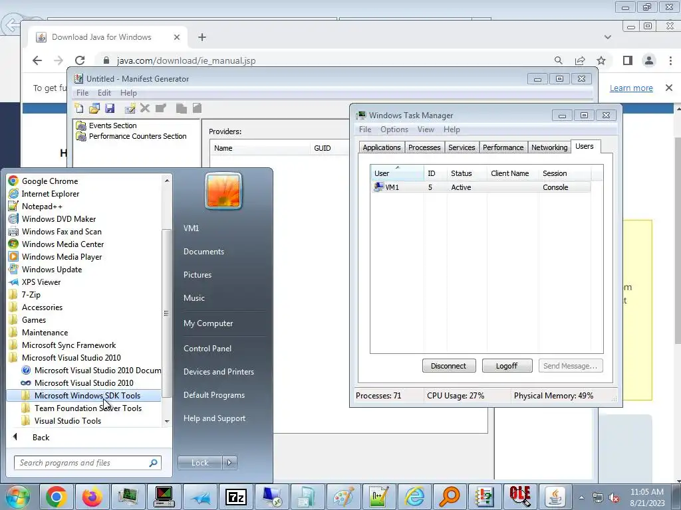Switch to Services tab in Task Manager
681x510 pixels.
pyautogui.click(x=462, y=147)
